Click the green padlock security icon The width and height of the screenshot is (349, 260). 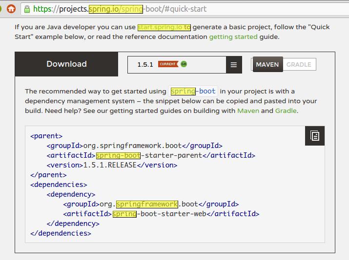pyautogui.click(x=27, y=9)
